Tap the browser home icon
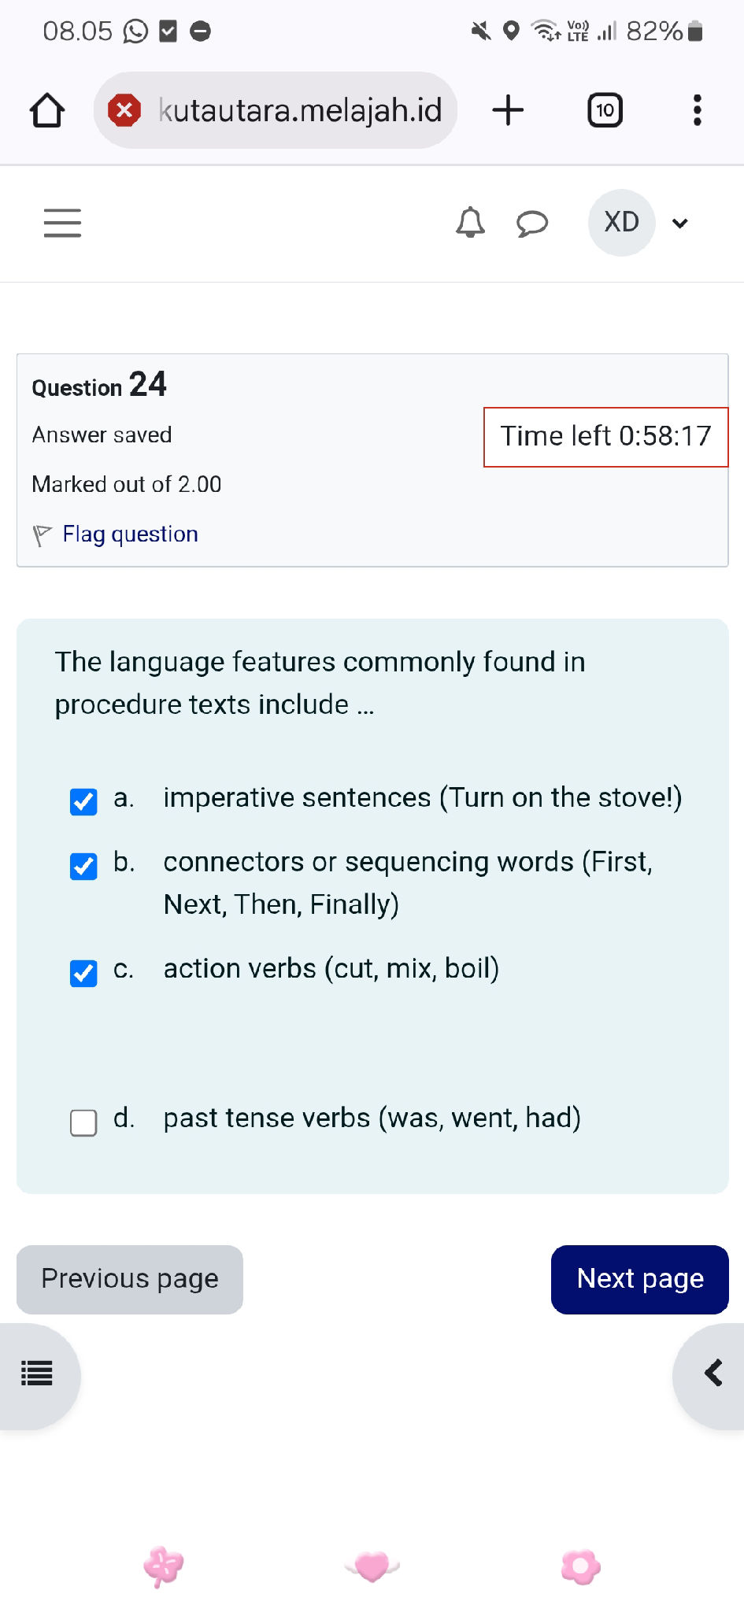 (x=47, y=110)
